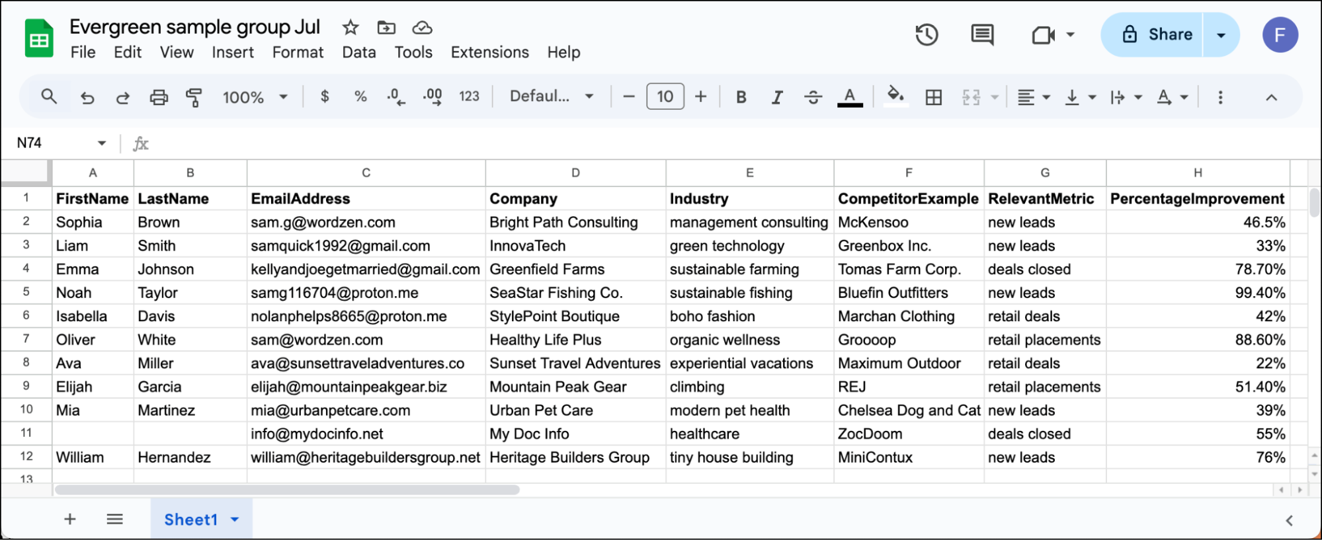
Task: Open the Help menu
Action: point(563,52)
